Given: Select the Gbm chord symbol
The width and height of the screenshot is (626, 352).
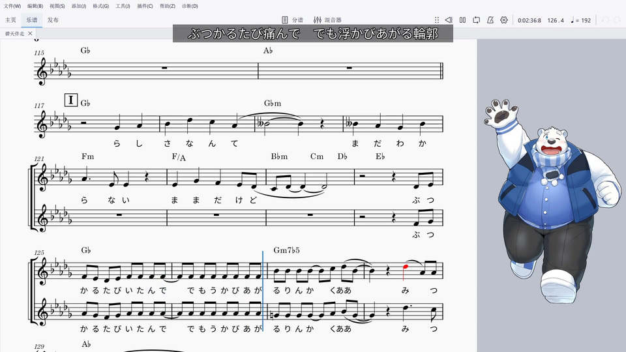Looking at the screenshot, I should click(273, 104).
